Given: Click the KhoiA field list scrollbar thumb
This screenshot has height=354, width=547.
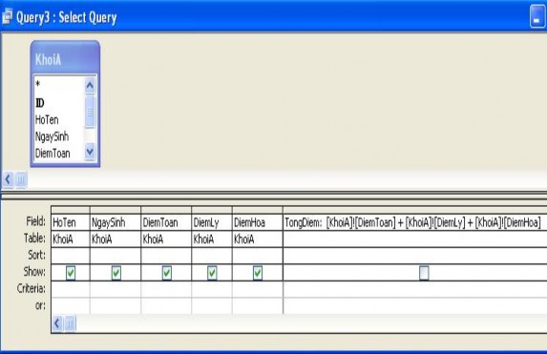Looking at the screenshot, I should (x=90, y=112).
